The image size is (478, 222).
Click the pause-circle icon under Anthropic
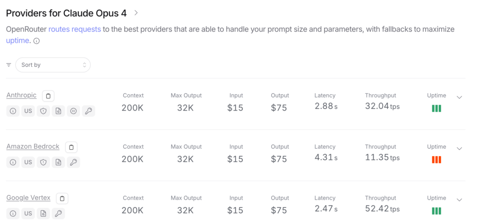tap(73, 111)
